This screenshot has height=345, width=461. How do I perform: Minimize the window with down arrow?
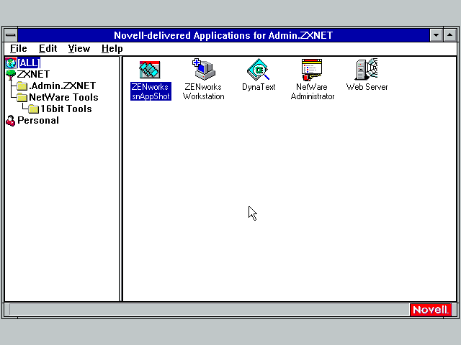436,35
